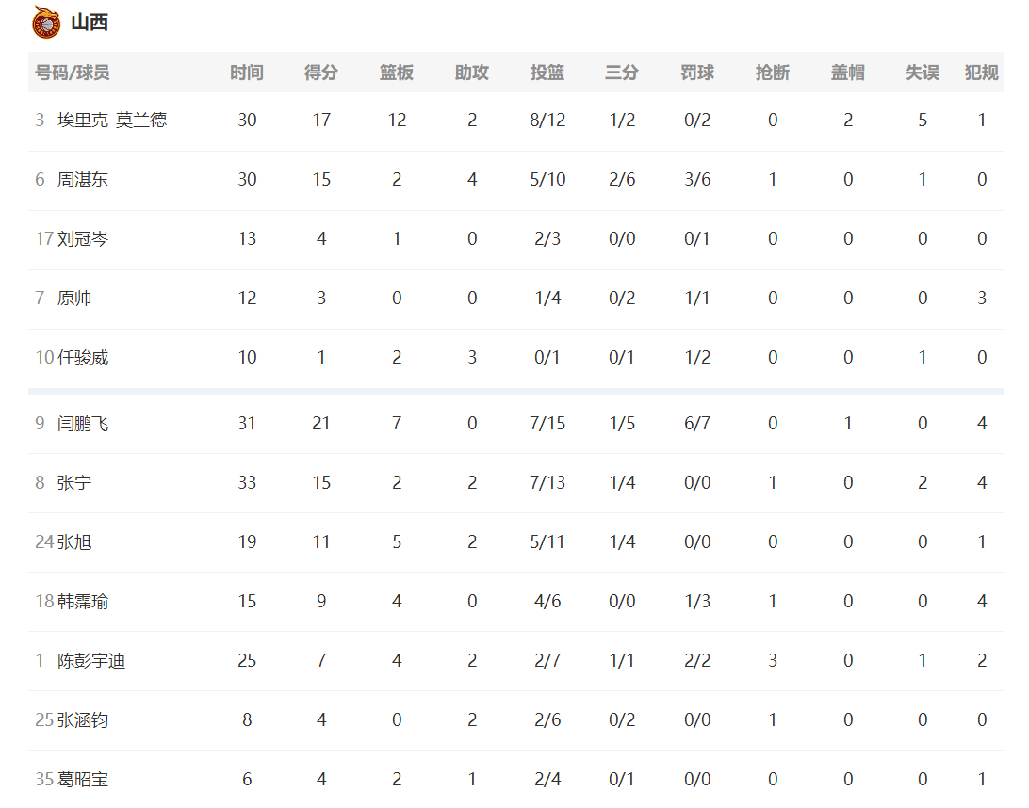This screenshot has height=808, width=1029.
Task: Click the 时间 column header
Action: 247,73
